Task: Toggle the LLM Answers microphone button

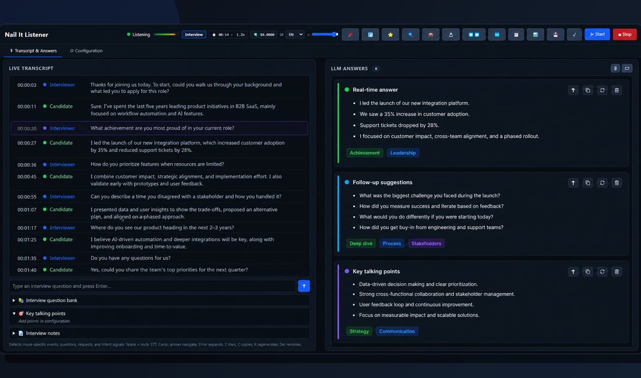Action: (x=615, y=68)
